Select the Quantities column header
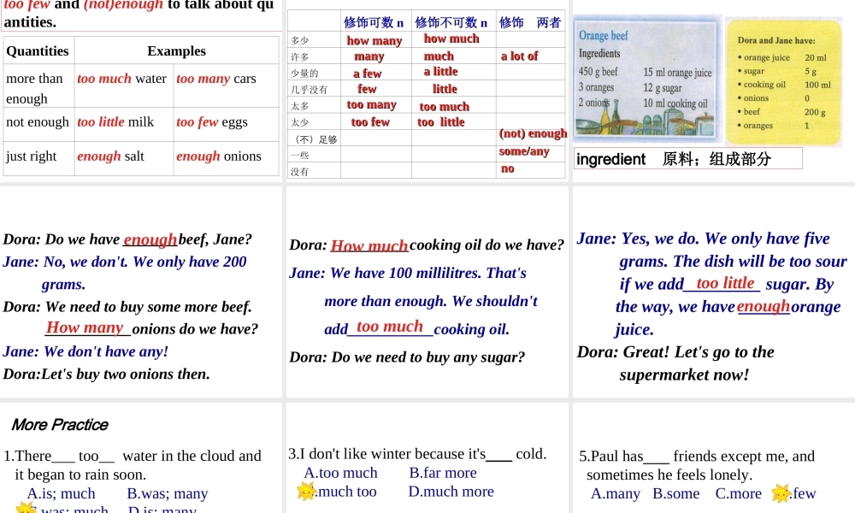This screenshot has height=513, width=855. pyautogui.click(x=38, y=50)
